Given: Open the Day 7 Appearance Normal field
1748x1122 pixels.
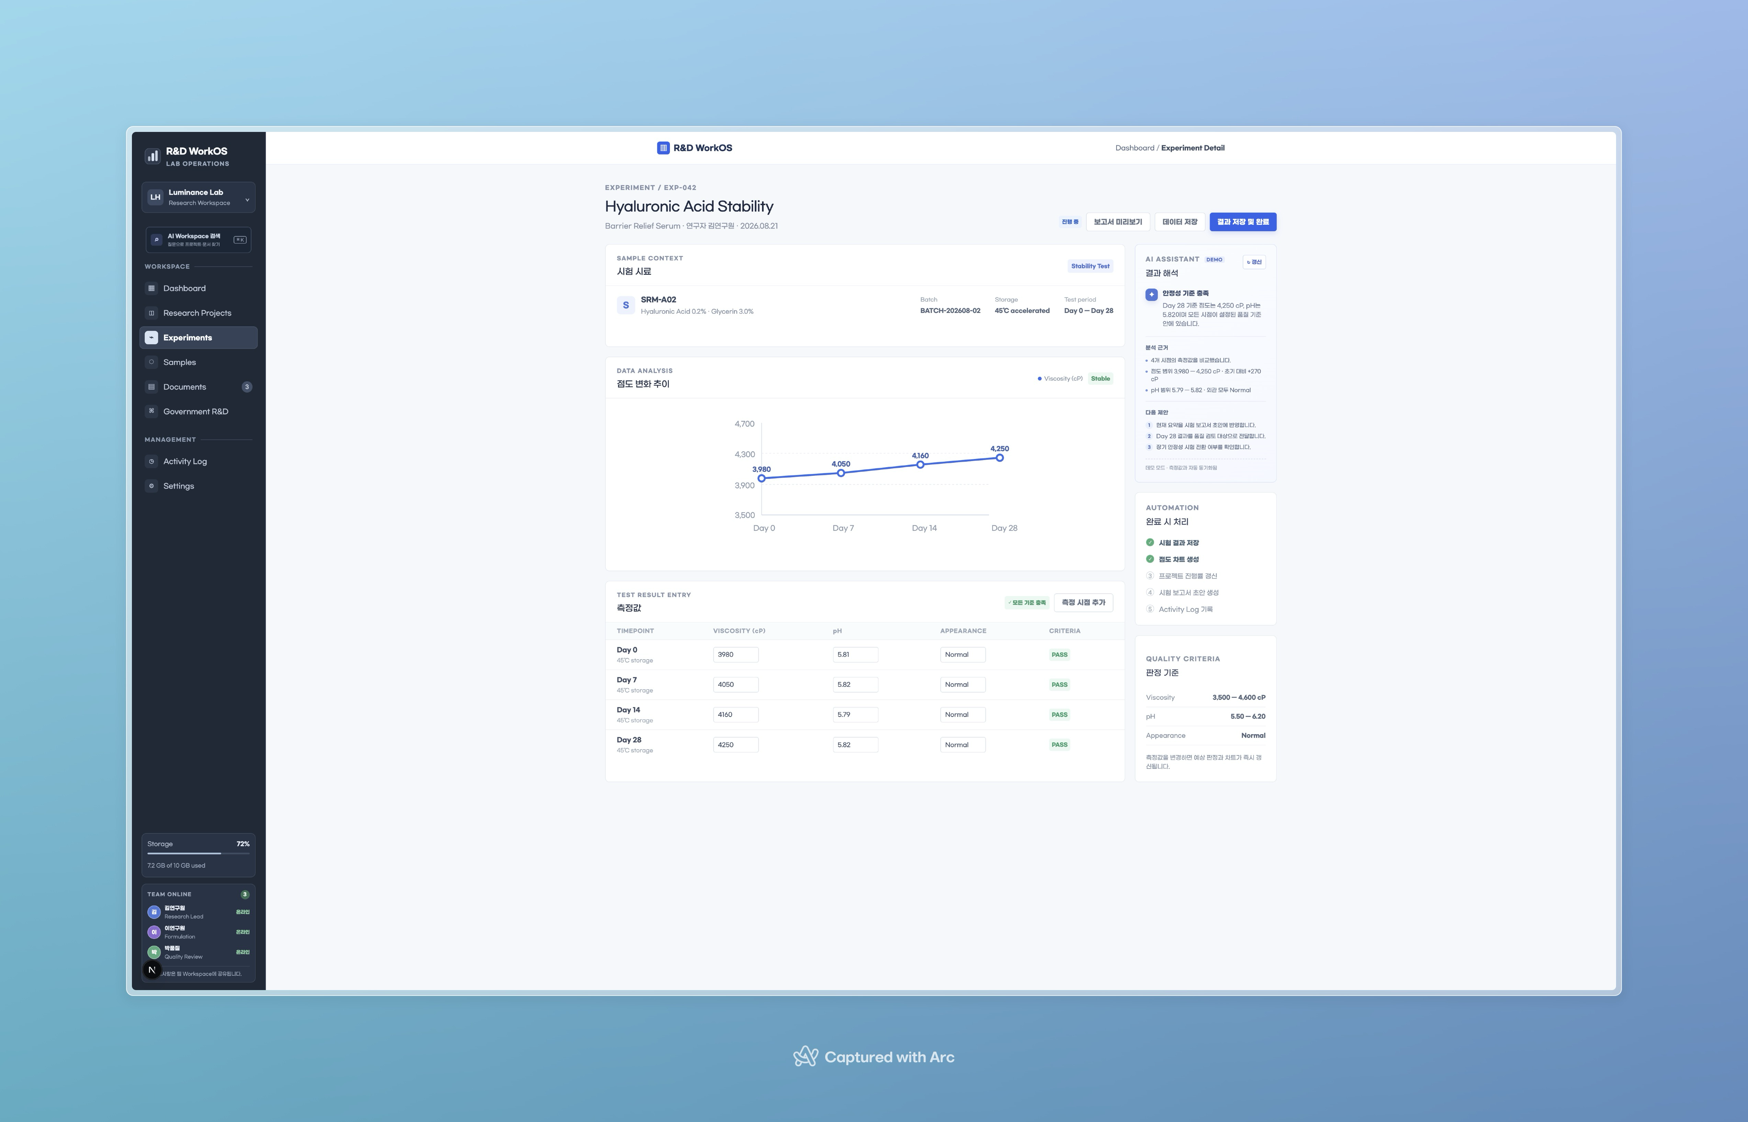Looking at the screenshot, I should (963, 685).
